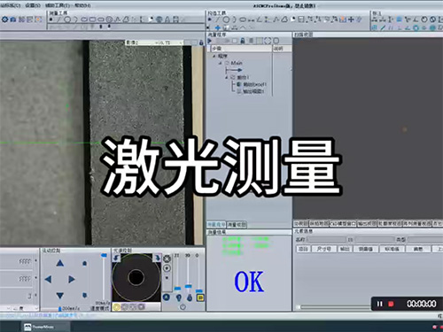Collapse the 程序 root tree node
The width and height of the screenshot is (443, 332).
(214, 56)
